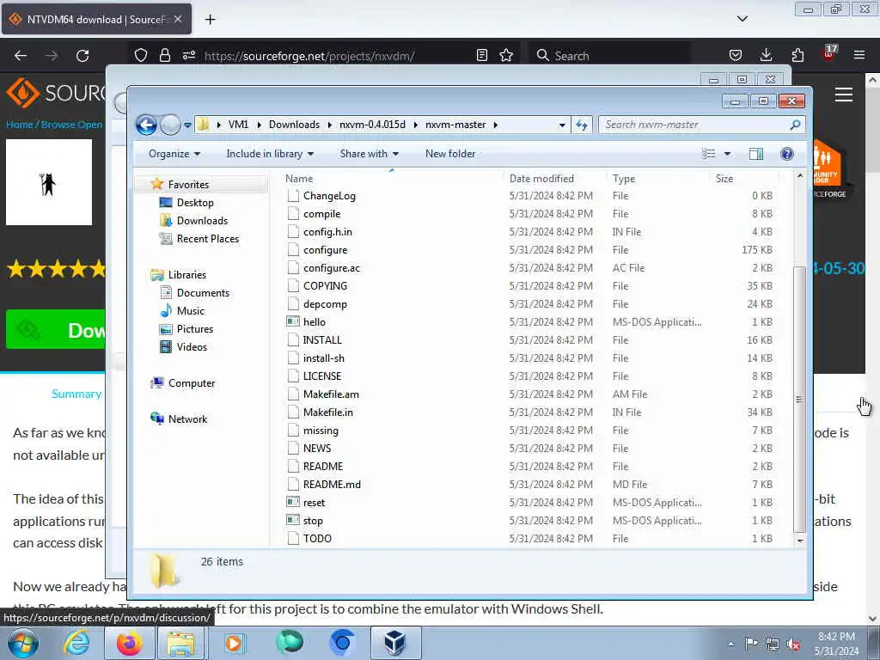This screenshot has width=880, height=660.
Task: Select the Makefile.am file
Action: 331,394
